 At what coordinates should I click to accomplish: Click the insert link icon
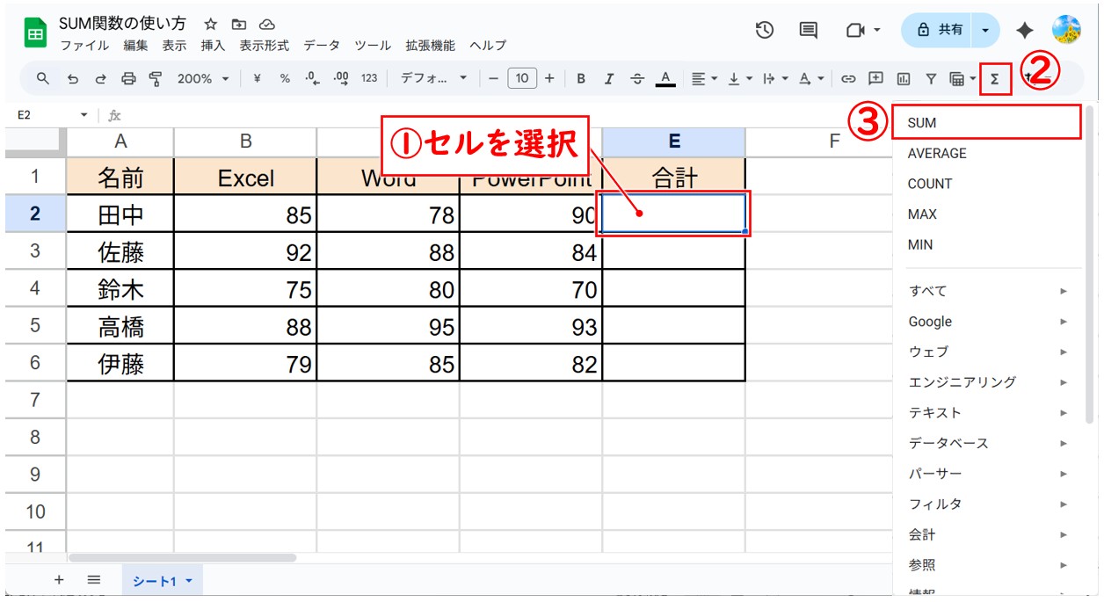point(848,79)
